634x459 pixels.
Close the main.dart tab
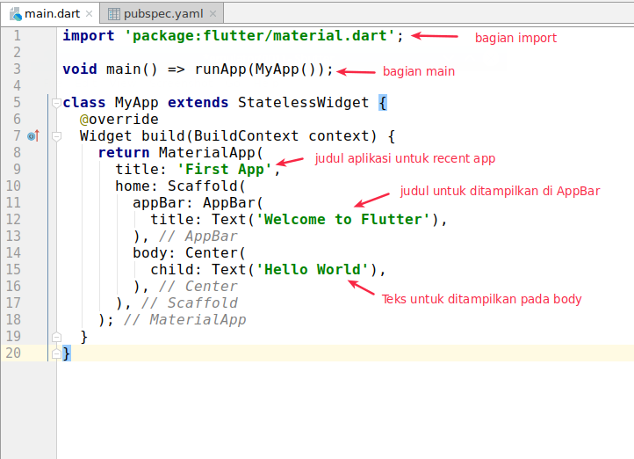click(90, 14)
